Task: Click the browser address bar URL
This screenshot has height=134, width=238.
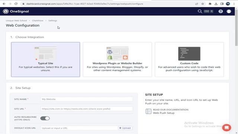Action: (x=85, y=4)
